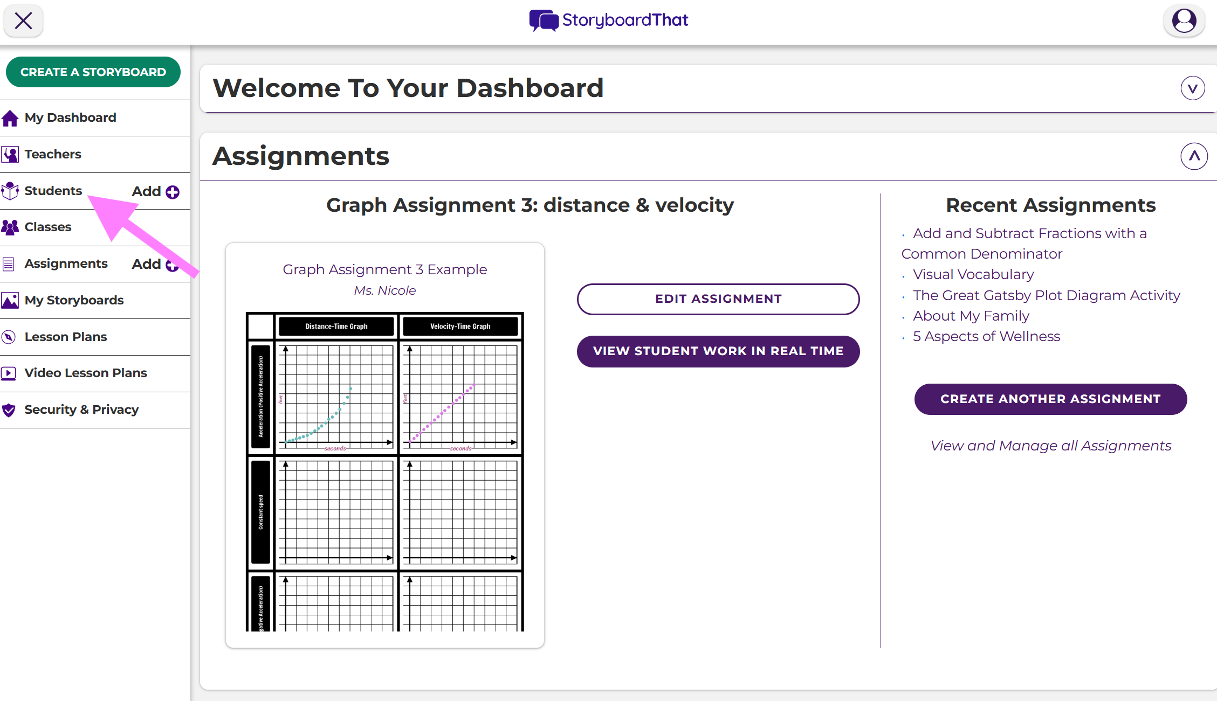Screen dimensions: 1217x701
Task: Click Edit Assignment button
Action: tap(718, 299)
